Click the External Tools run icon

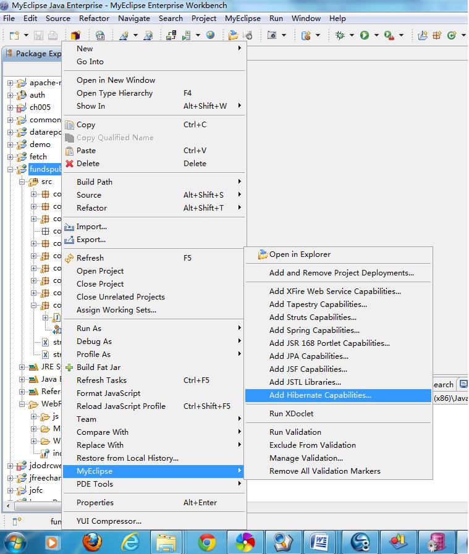point(389,35)
